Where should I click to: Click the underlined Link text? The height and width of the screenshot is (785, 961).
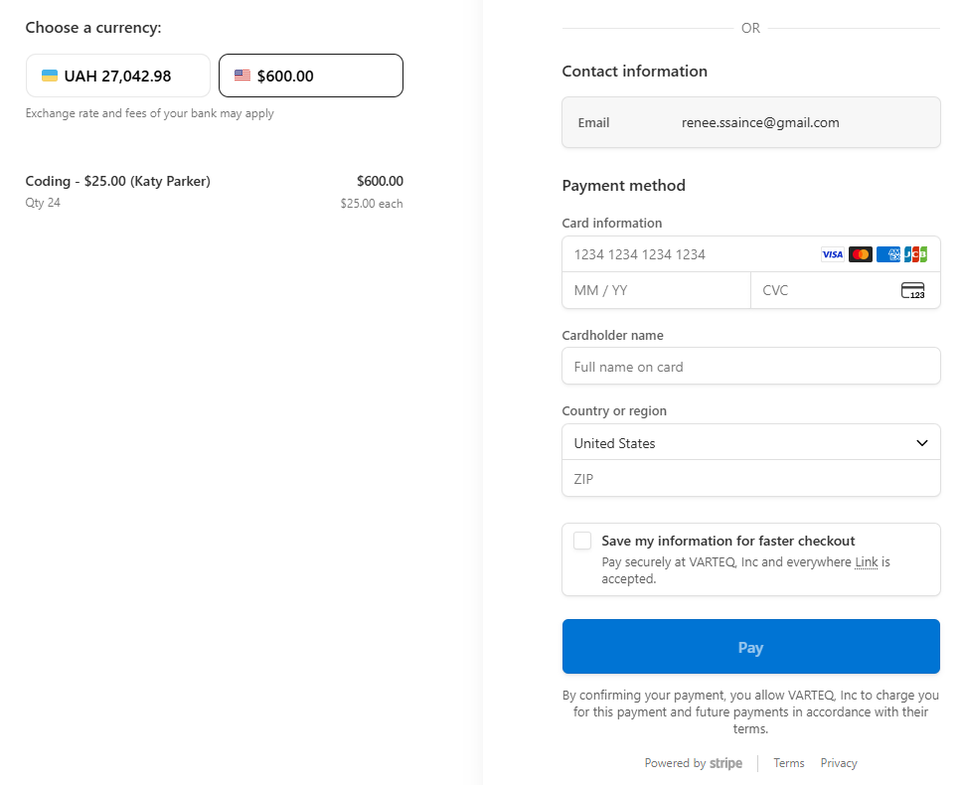click(867, 562)
